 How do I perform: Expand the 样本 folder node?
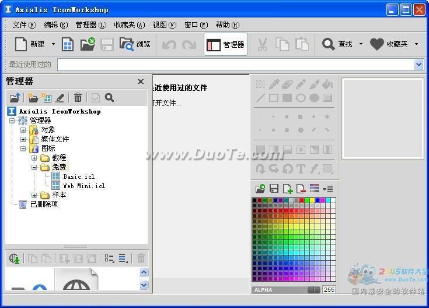click(x=34, y=195)
